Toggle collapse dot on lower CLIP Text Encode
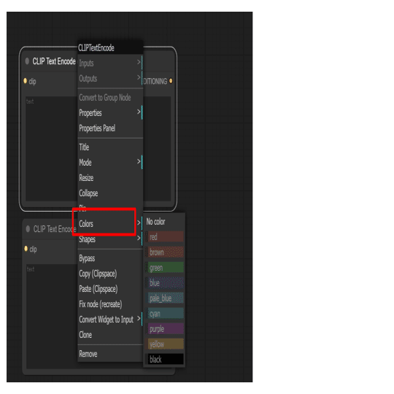 click(x=28, y=229)
